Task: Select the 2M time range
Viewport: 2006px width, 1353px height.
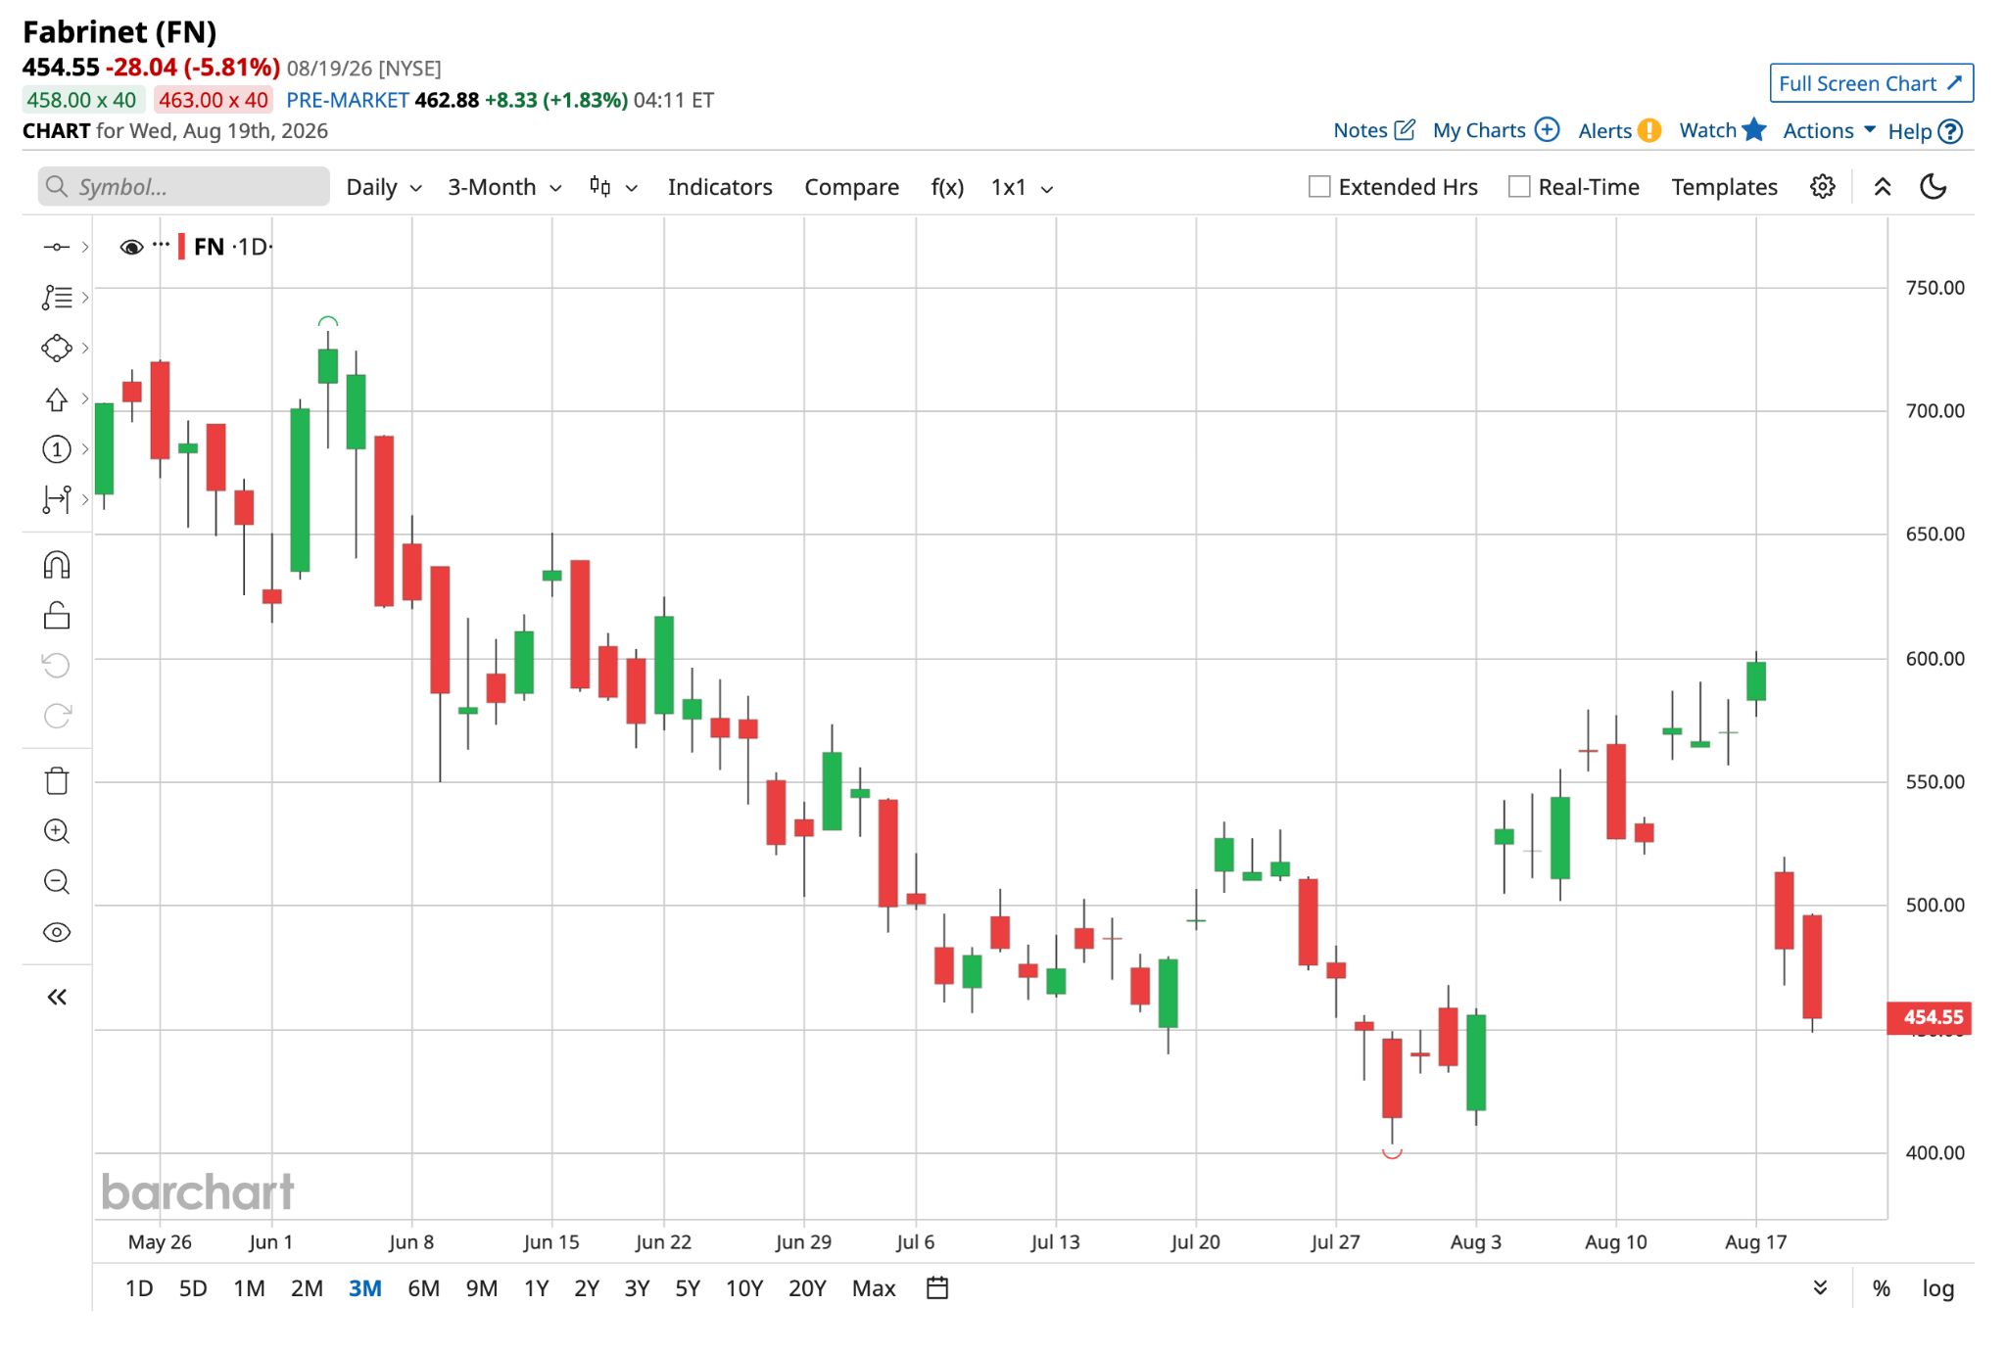Action: [x=307, y=1288]
